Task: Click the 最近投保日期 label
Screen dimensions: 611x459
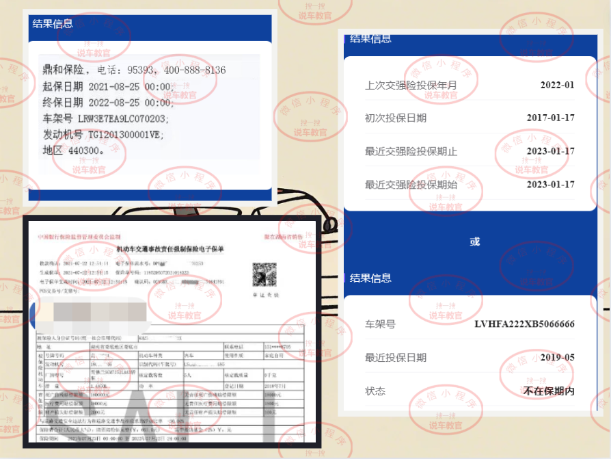Action: tap(395, 358)
